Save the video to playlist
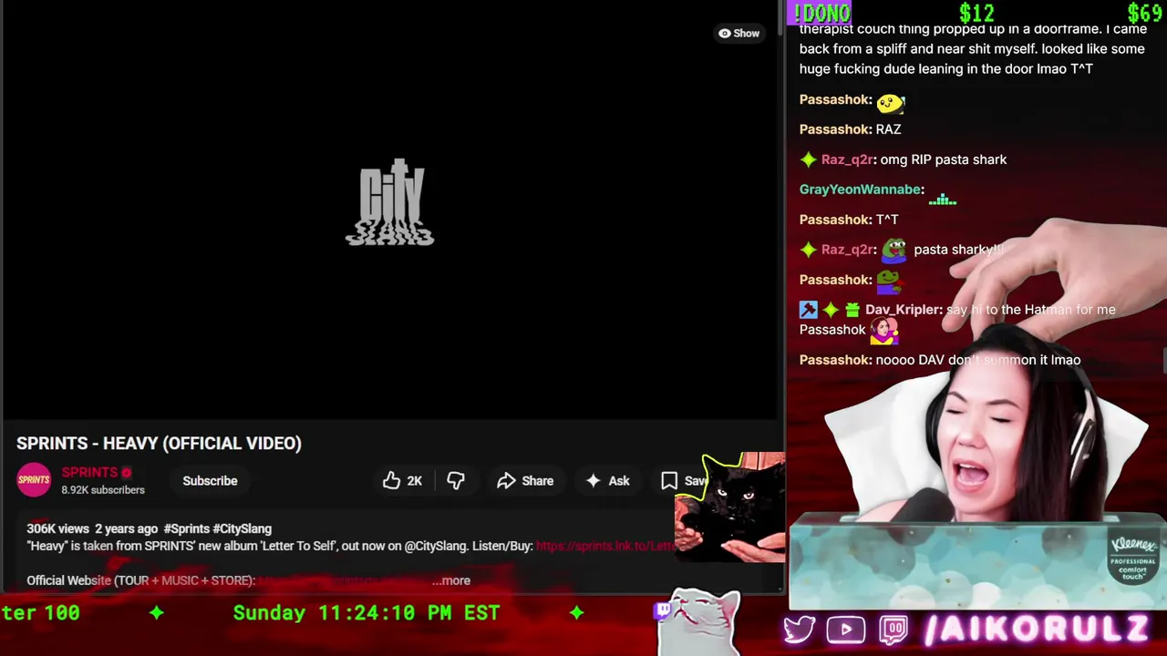 [x=683, y=481]
